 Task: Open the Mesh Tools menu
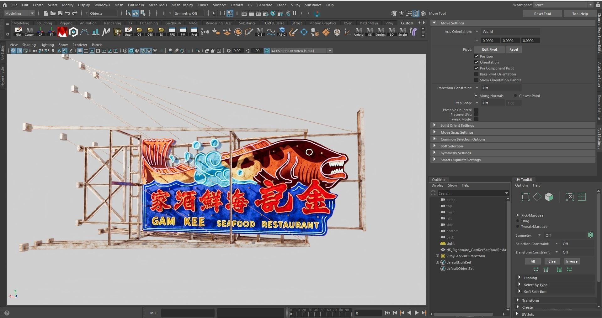click(157, 5)
